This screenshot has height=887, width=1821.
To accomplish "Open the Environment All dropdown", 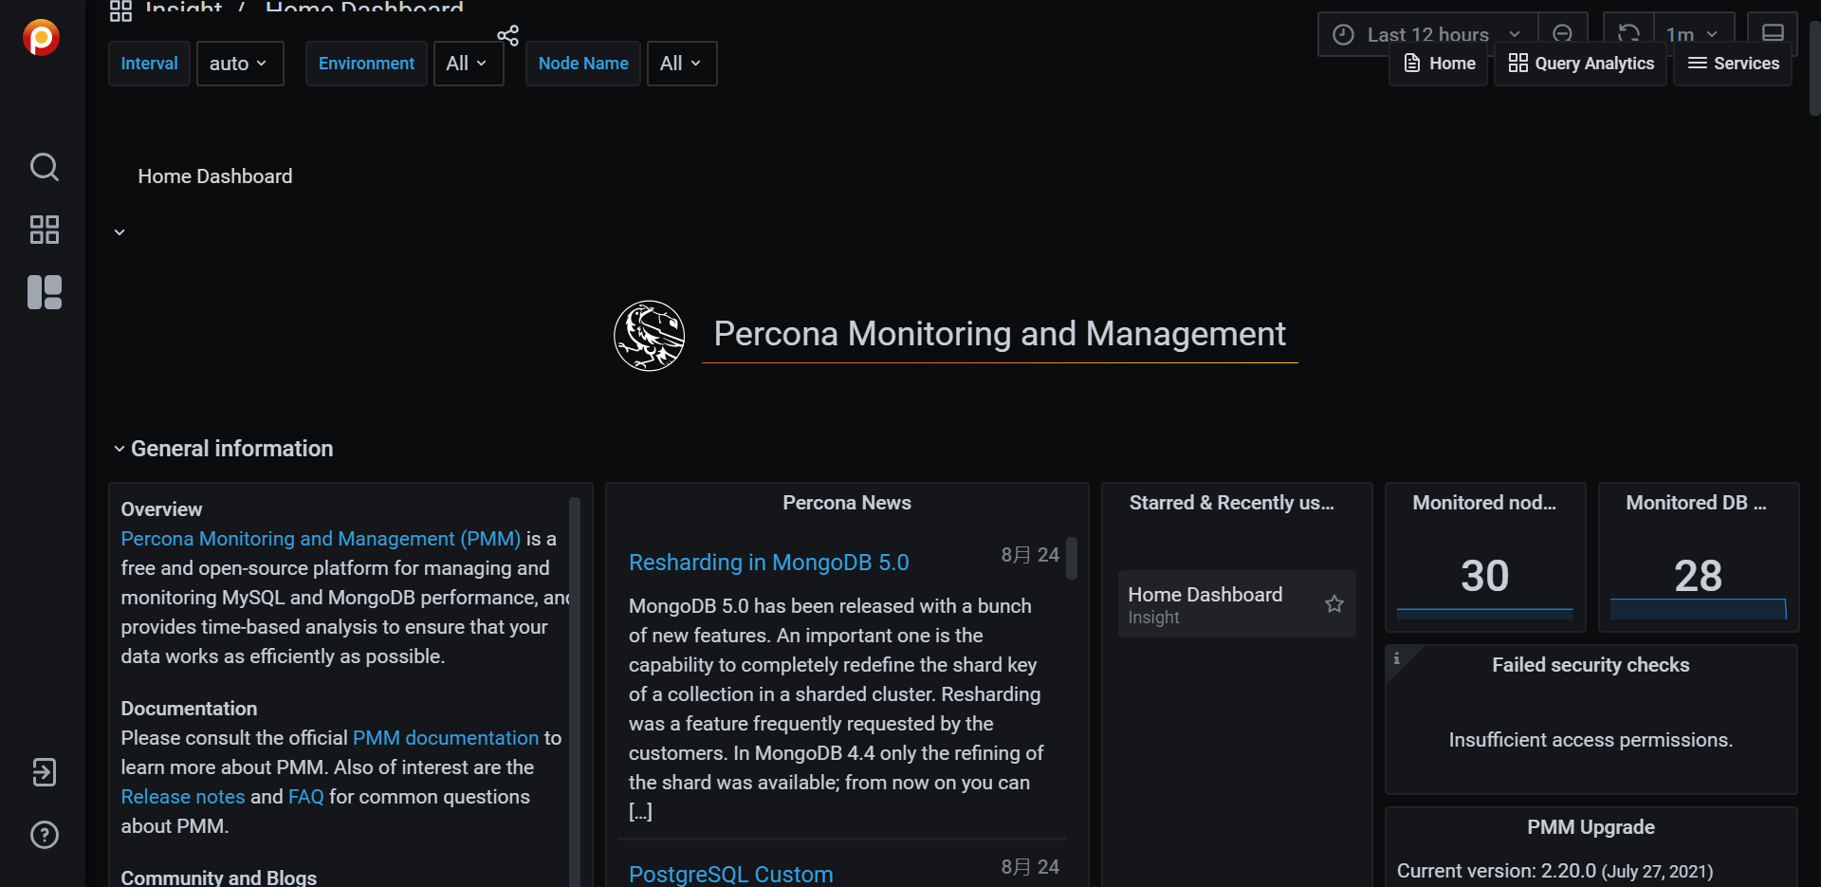I will [469, 64].
